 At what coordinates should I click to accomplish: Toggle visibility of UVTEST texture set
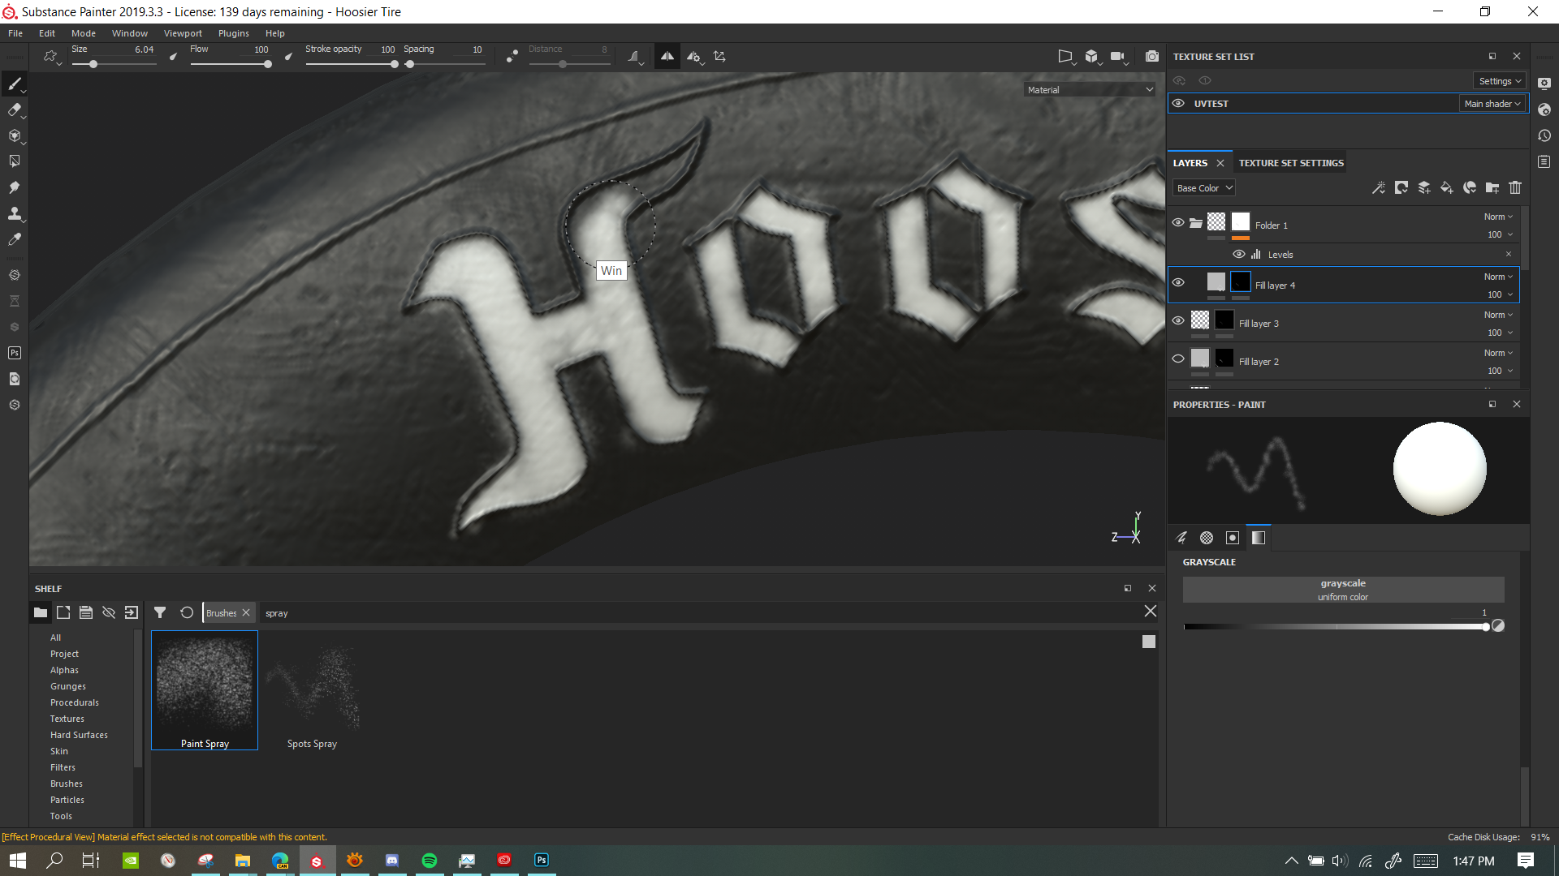[1178, 103]
